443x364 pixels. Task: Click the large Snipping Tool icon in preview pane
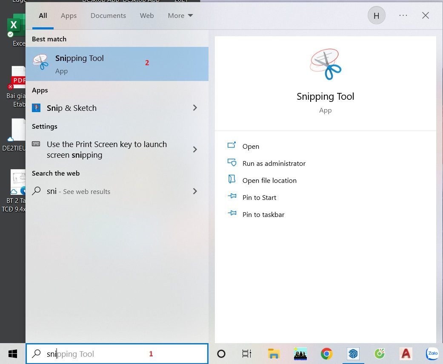tap(326, 64)
